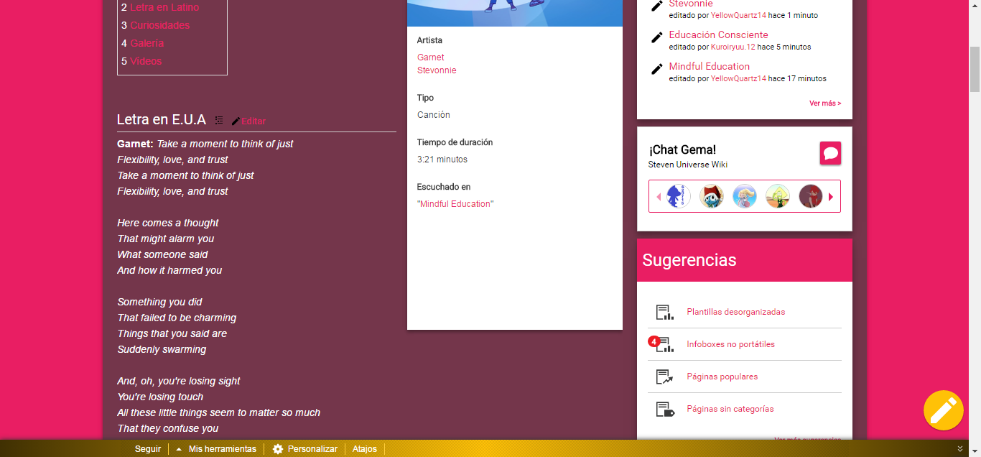Click the list icon beside Letra en E.U.A heading
981x457 pixels.
pos(219,120)
